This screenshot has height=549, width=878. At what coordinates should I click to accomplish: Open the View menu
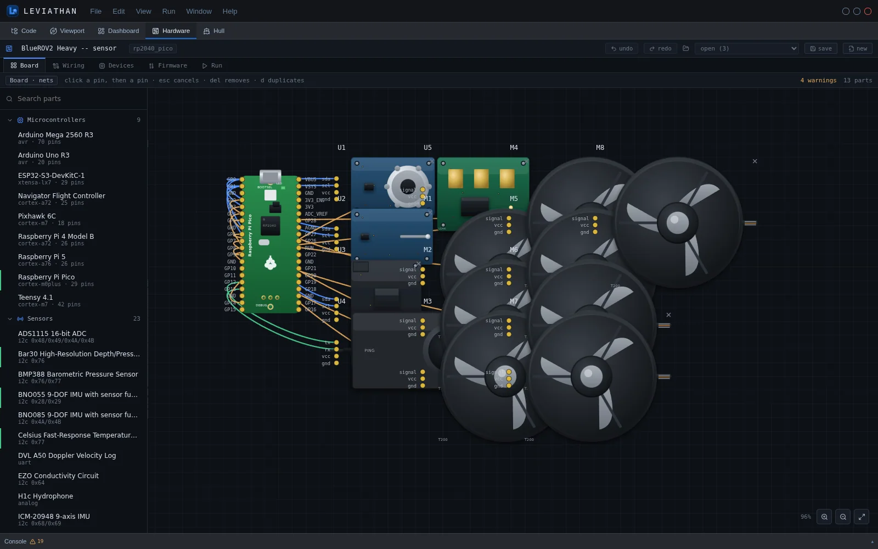point(143,11)
